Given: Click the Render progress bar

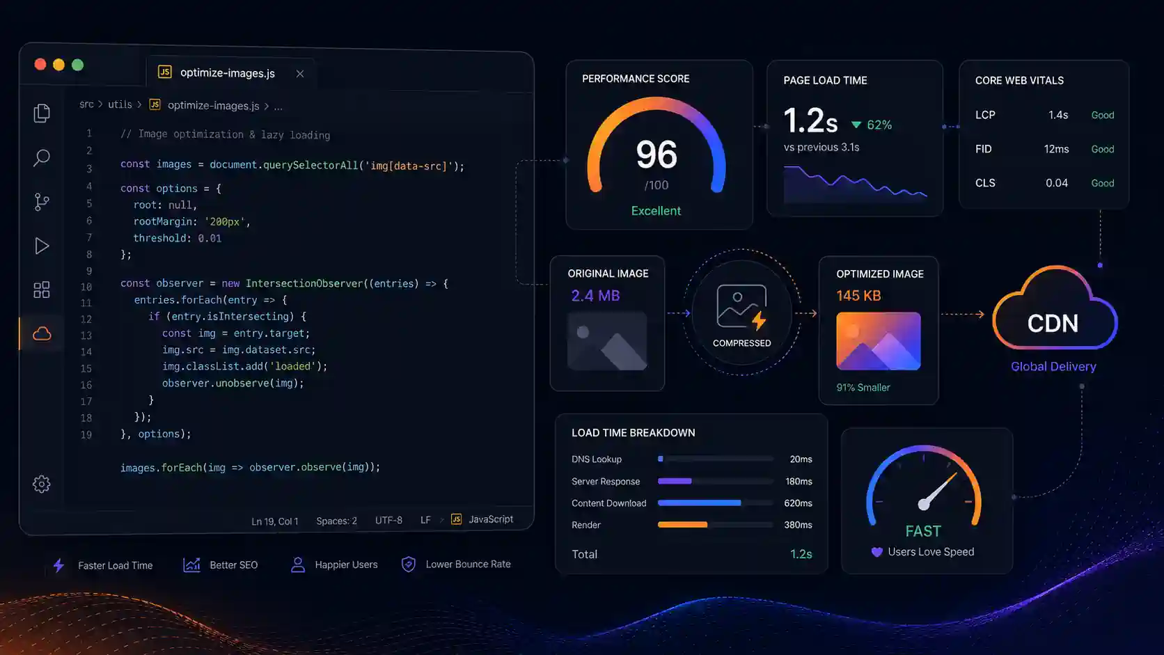Looking at the screenshot, I should coord(716,525).
